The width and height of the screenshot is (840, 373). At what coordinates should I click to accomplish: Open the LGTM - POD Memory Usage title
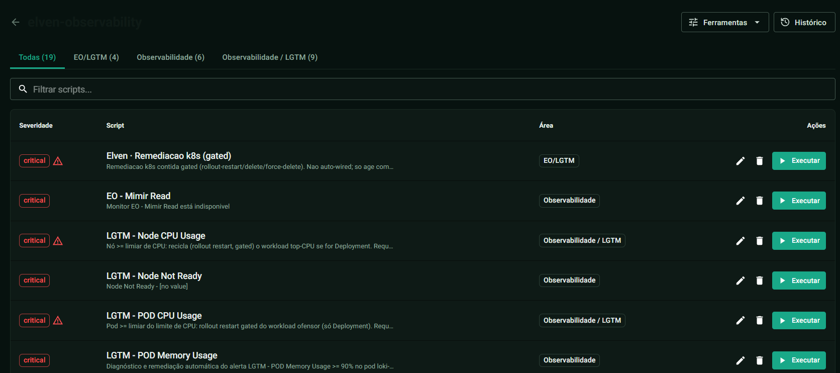tap(162, 355)
